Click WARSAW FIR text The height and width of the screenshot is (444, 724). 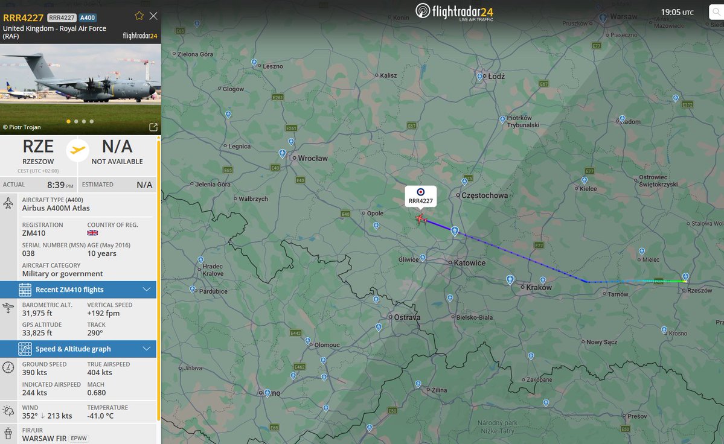point(44,439)
